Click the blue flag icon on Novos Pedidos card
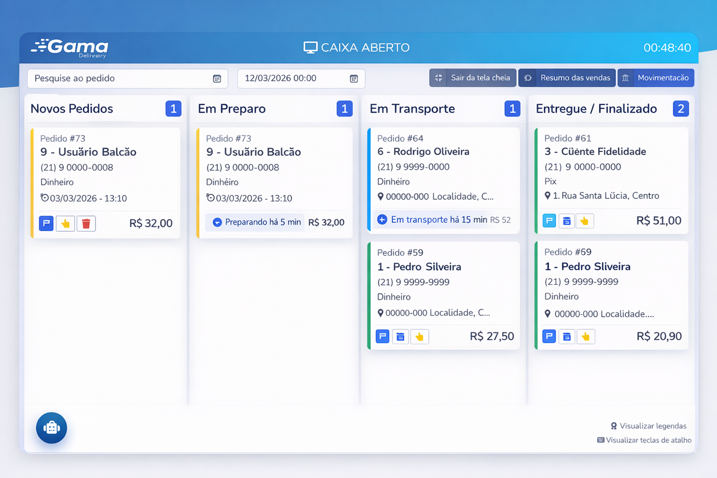 (46, 224)
